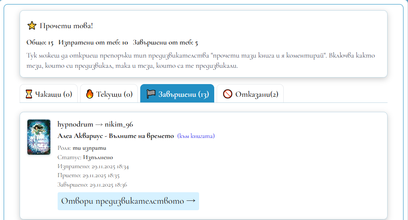The width and height of the screenshot is (408, 220).
Task: Show the Отказани(2) tab
Action: 250,93
